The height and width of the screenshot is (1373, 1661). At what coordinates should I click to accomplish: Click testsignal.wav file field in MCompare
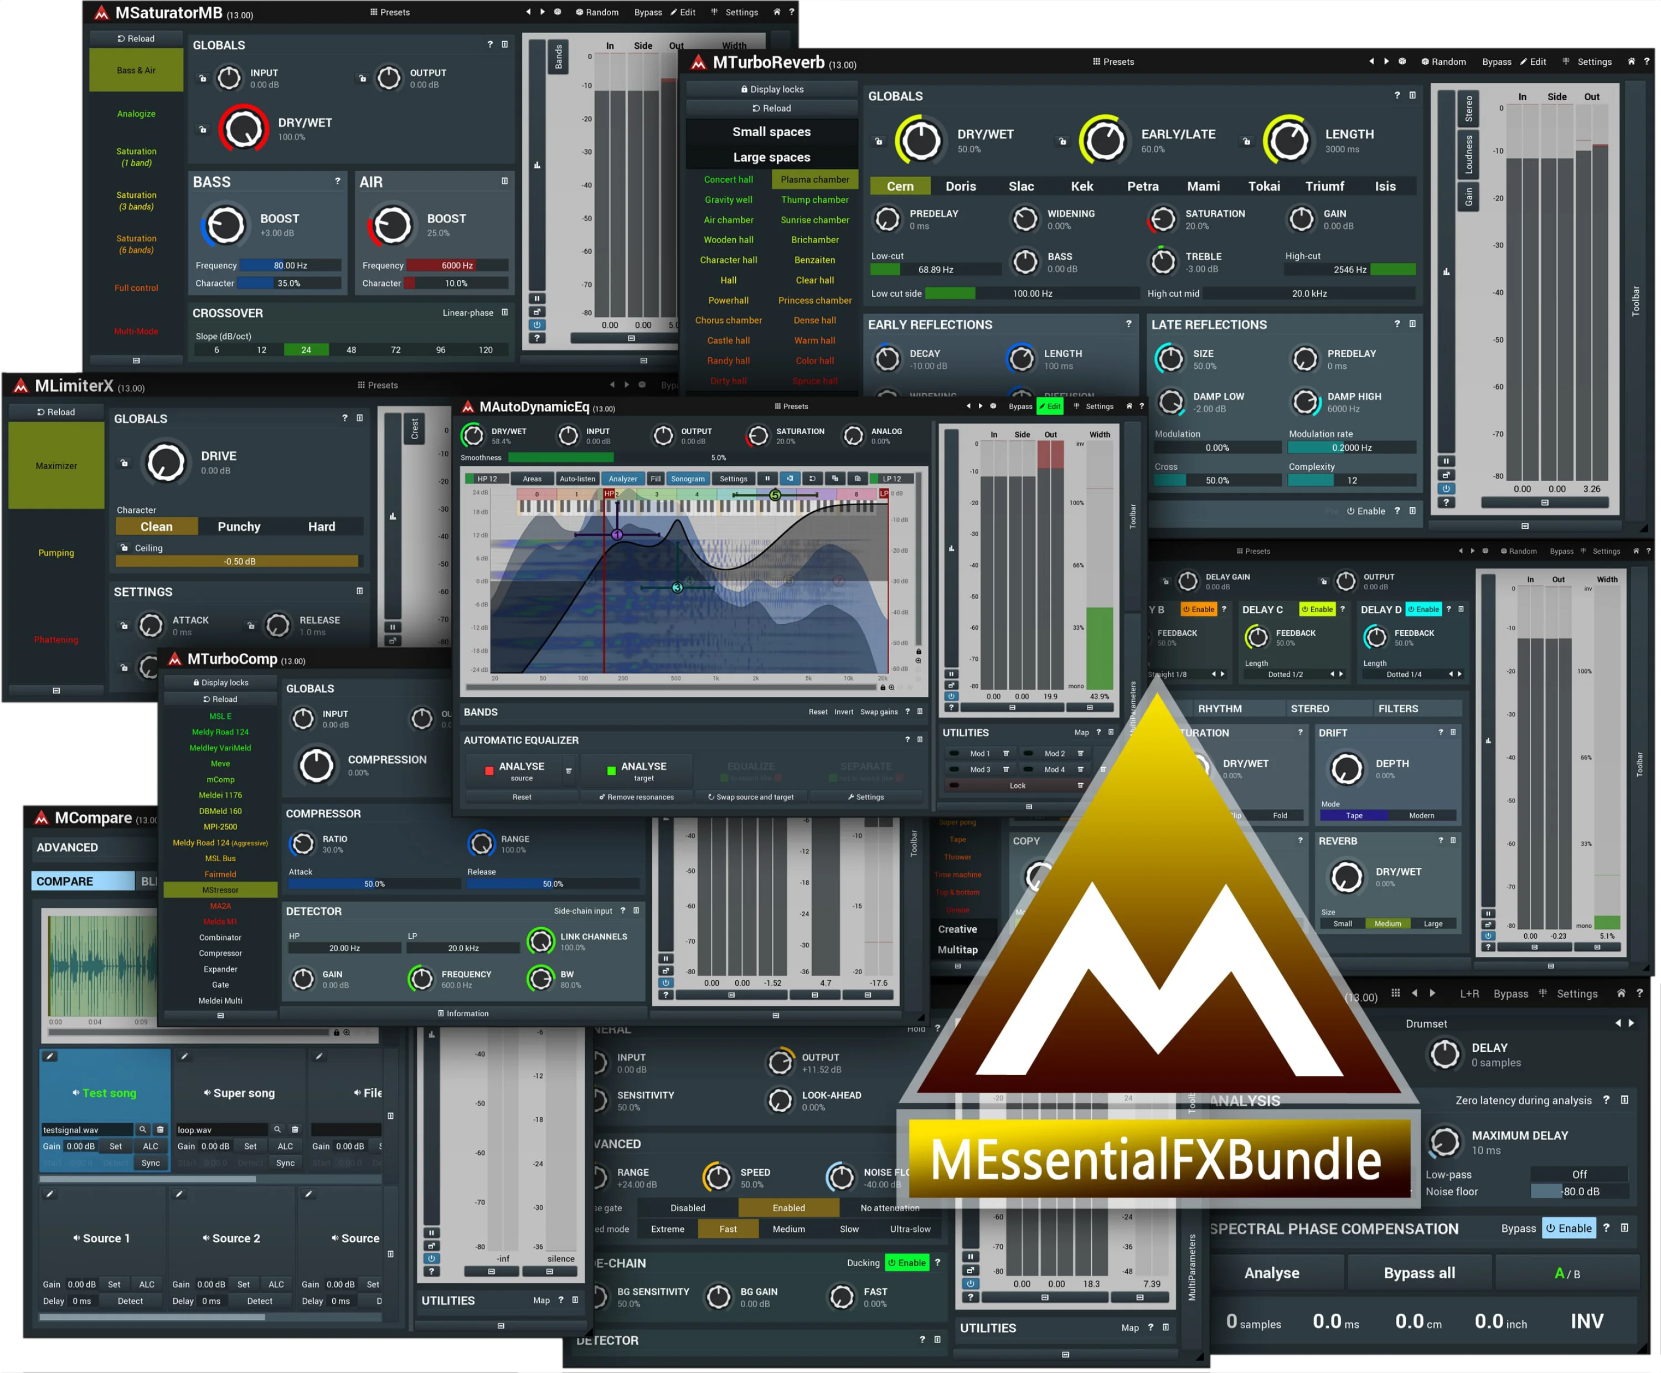click(x=87, y=1129)
